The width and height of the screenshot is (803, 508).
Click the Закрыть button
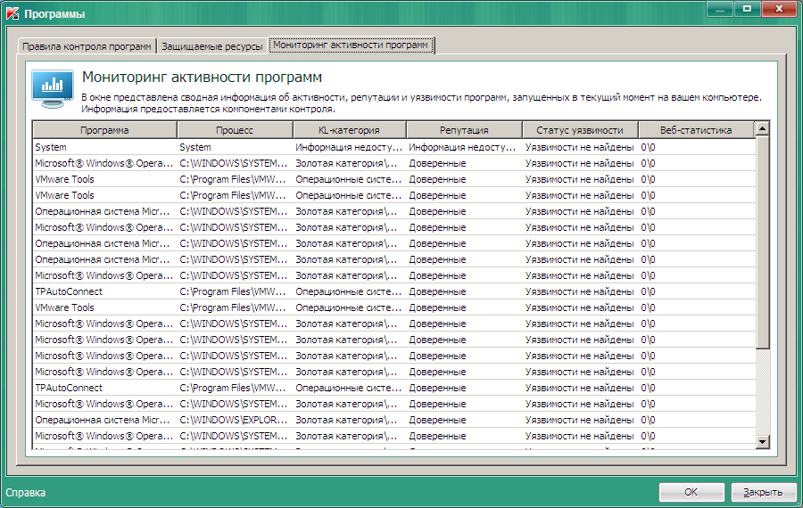(763, 492)
